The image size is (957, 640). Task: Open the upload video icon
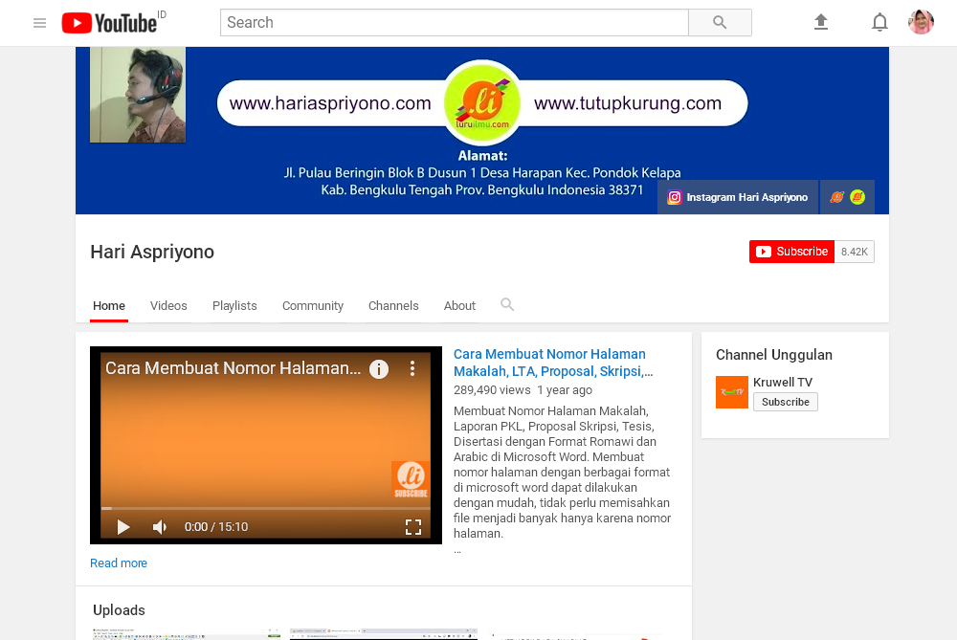coord(821,23)
